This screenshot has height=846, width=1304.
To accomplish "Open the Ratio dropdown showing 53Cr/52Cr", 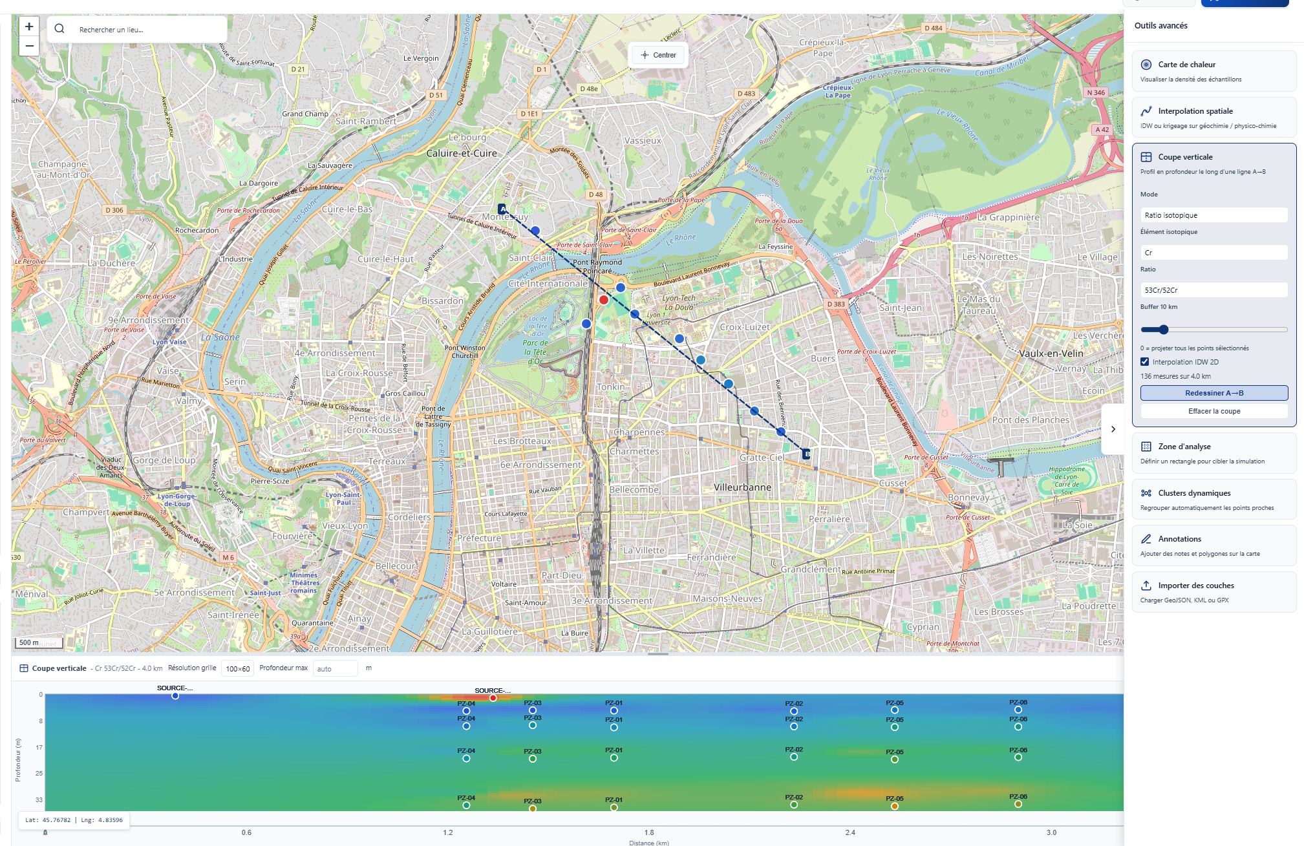I will click(1214, 290).
